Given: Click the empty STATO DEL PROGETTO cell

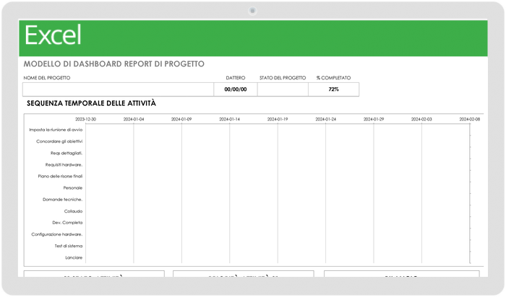Looking at the screenshot, I should (283, 89).
